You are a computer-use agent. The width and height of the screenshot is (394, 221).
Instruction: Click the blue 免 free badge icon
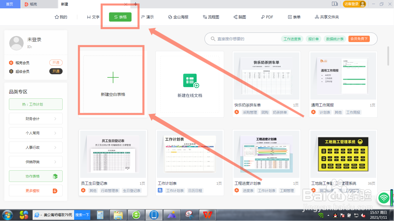(x=160, y=190)
